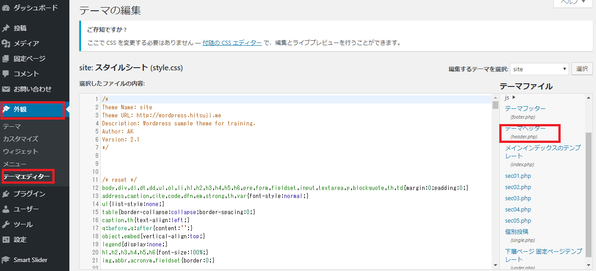Click the Smart Slider graduation cap icon
This screenshot has width=596, height=271.
pyautogui.click(x=6, y=260)
